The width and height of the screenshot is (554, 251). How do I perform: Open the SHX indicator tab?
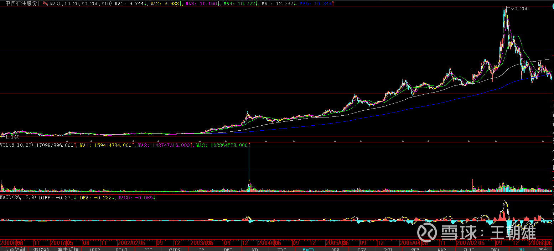click(415, 250)
